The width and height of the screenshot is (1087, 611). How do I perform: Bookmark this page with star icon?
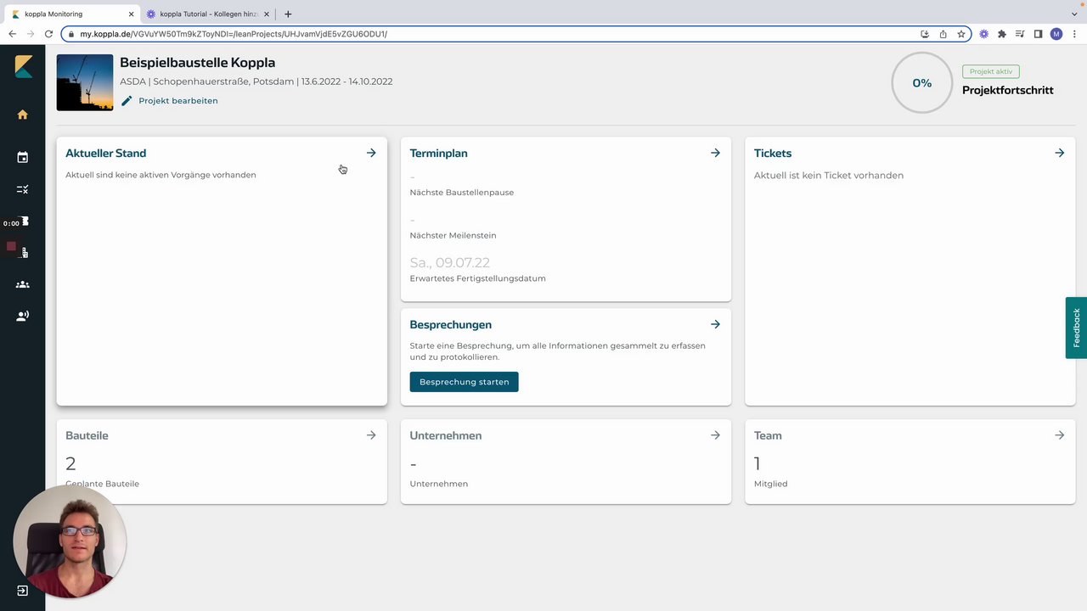(961, 34)
